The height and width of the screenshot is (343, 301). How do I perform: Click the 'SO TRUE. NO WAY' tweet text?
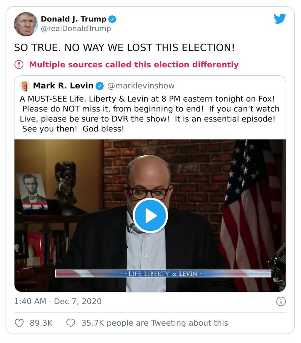point(125,48)
